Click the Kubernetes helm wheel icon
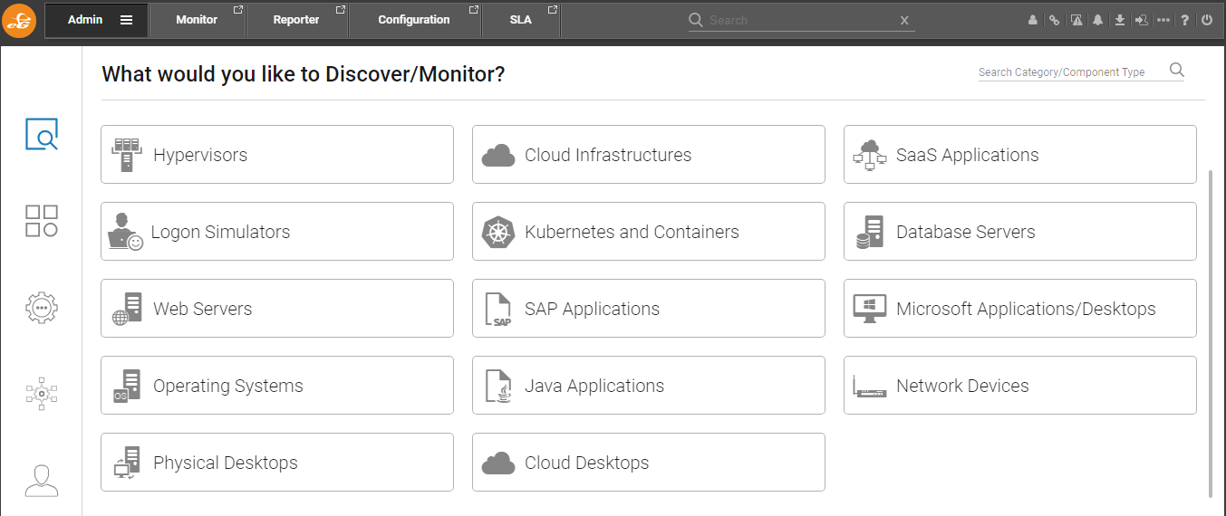The image size is (1226, 516). 497,232
